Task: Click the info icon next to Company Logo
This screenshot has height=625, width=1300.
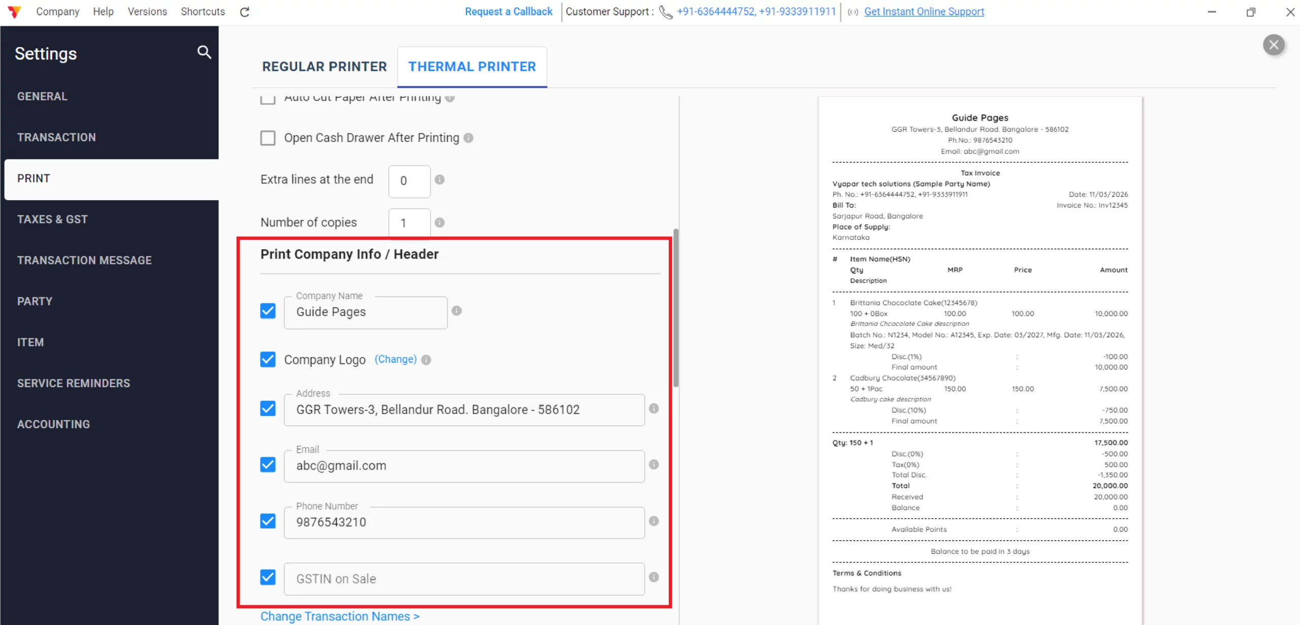Action: (427, 359)
